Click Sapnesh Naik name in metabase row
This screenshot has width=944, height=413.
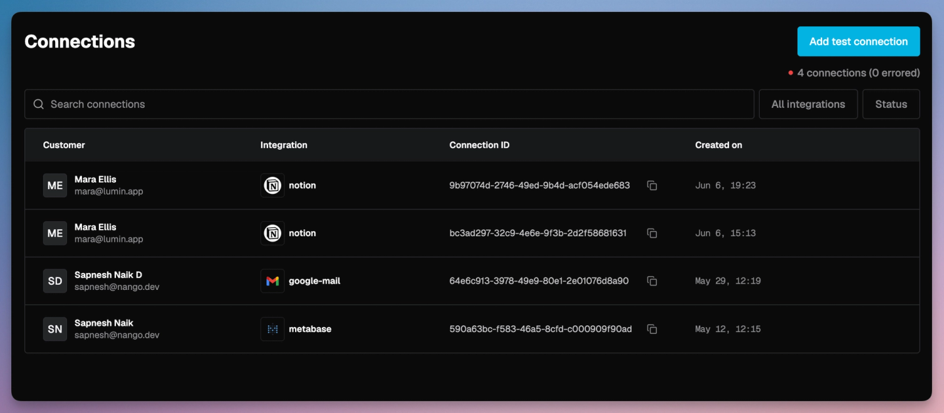coord(104,323)
